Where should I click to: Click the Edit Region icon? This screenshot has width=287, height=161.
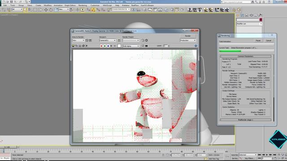87,40
